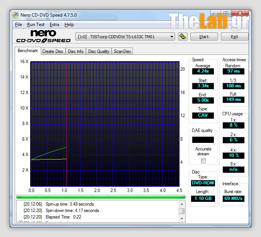
Task: Click the CPU usage 4x value 10 %
Action: coord(233,155)
